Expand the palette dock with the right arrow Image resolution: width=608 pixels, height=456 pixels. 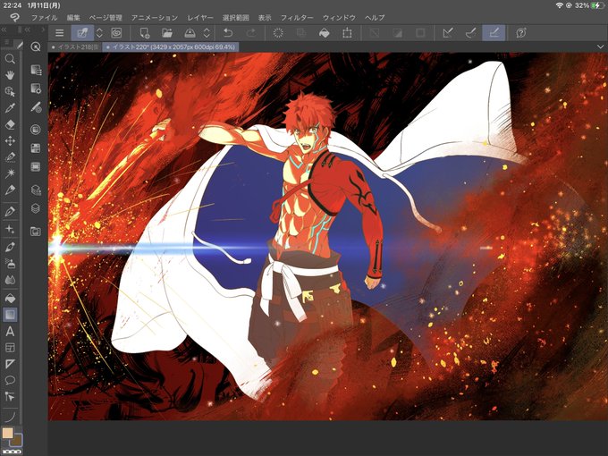(x=43, y=30)
